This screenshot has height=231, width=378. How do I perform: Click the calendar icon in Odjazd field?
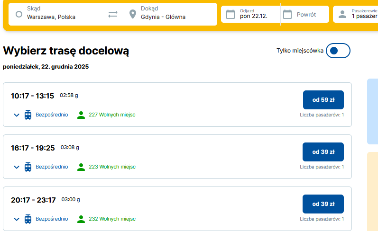(x=230, y=14)
